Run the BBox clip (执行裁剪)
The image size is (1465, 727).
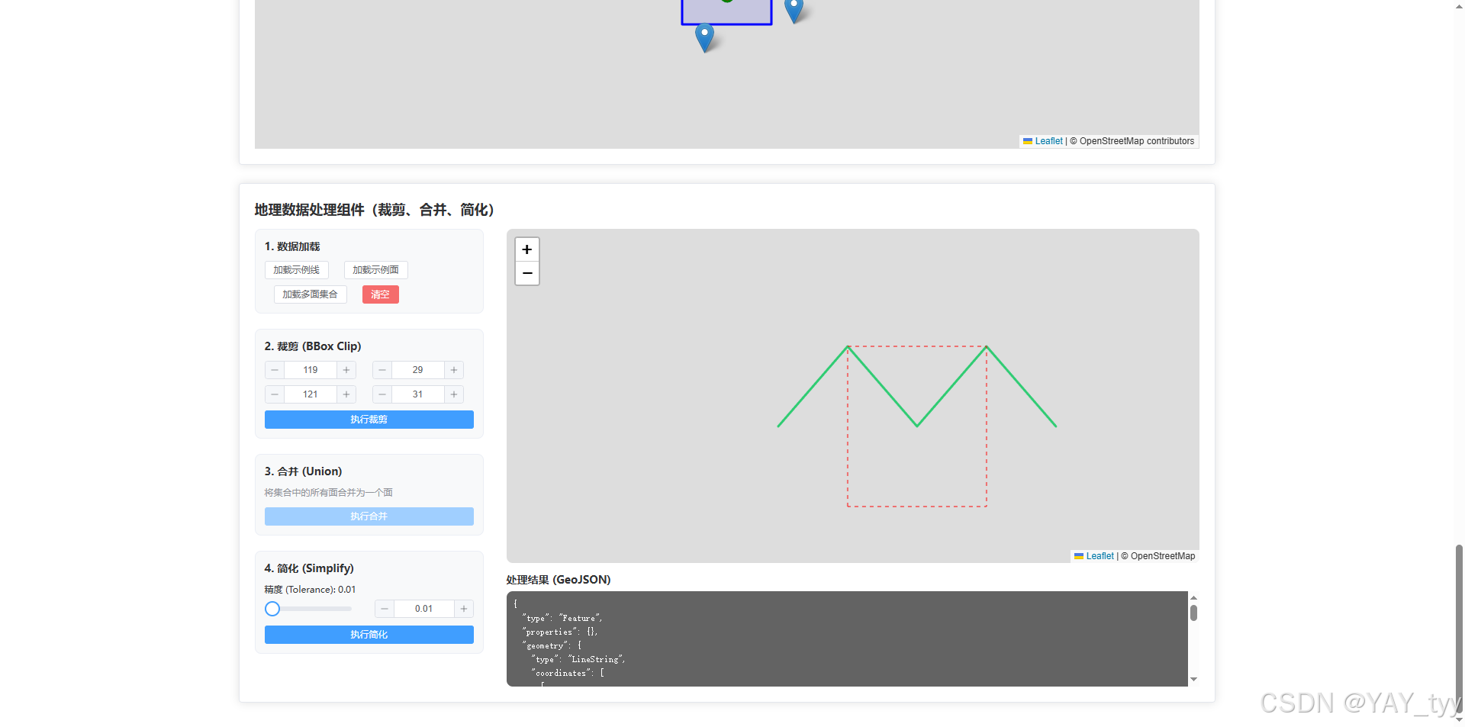369,420
